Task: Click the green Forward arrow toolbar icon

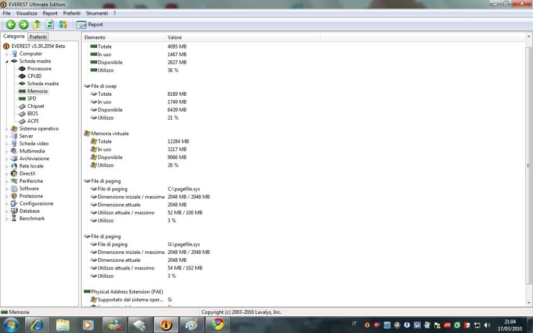Action: 23,24
